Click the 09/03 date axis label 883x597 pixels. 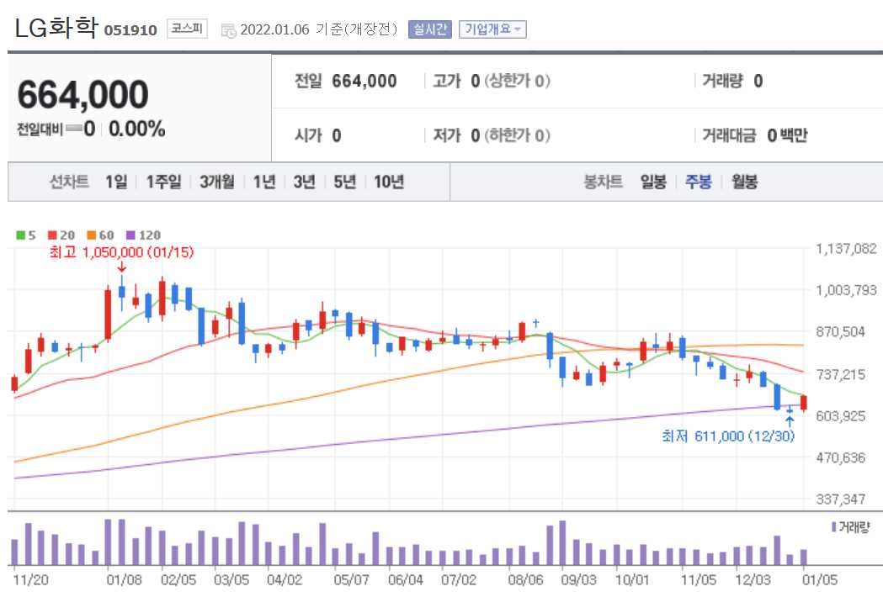(578, 579)
